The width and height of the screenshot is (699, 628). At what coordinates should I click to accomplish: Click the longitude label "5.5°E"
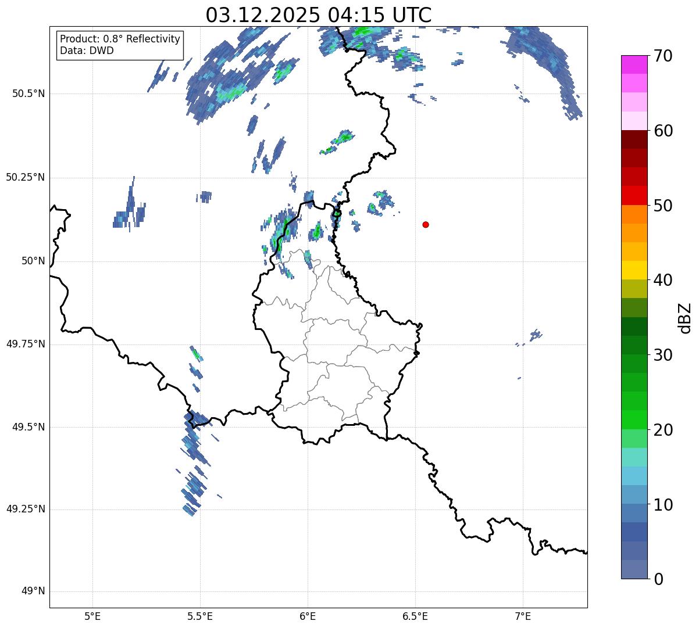click(x=200, y=616)
